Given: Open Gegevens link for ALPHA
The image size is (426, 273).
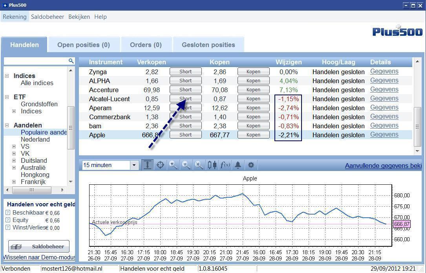Looking at the screenshot, I should [384, 80].
